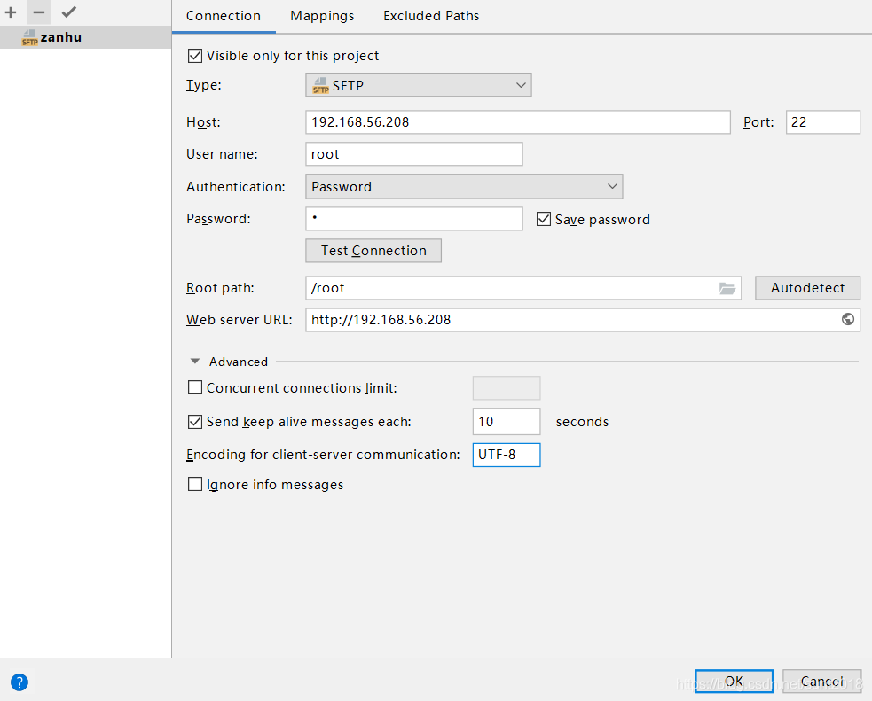Toggle Send keep alive messages checkbox
The image size is (872, 701).
(x=194, y=422)
